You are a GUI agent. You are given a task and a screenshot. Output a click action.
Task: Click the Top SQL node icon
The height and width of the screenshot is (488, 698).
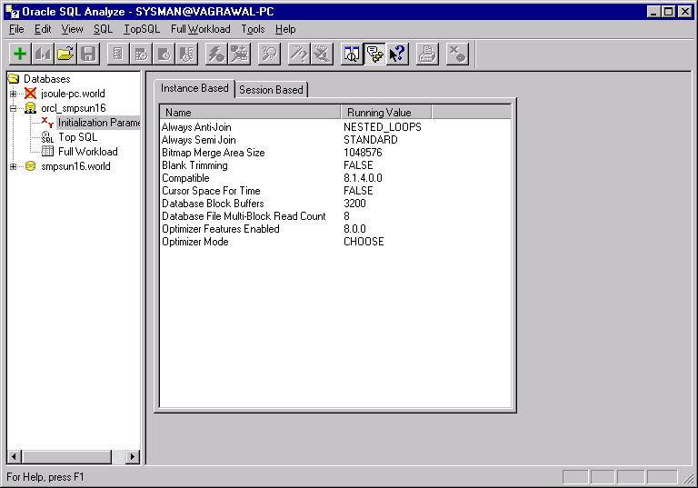pos(47,137)
